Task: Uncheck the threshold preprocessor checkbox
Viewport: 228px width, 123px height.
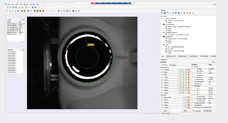Action: (162, 69)
